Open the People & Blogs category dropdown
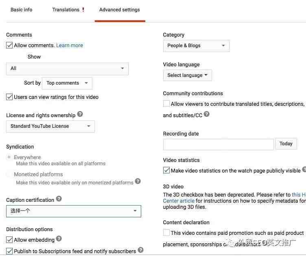 click(196, 46)
